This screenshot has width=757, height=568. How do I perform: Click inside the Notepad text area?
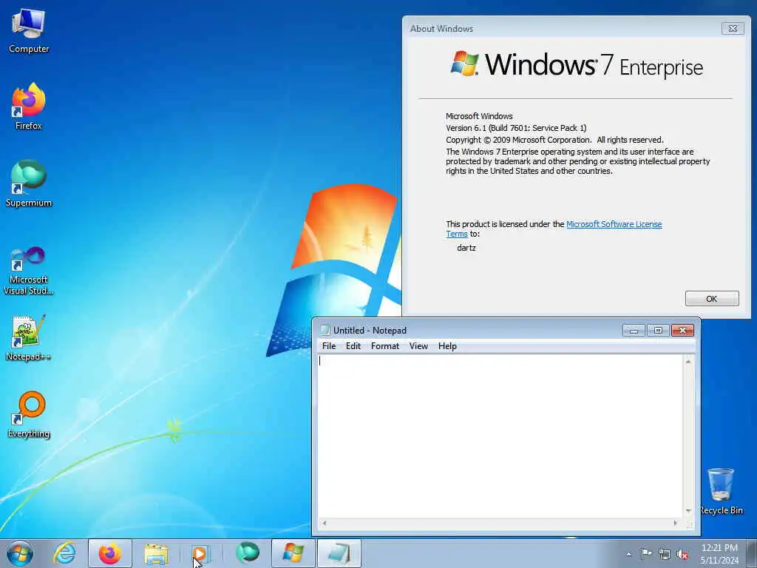click(x=500, y=436)
